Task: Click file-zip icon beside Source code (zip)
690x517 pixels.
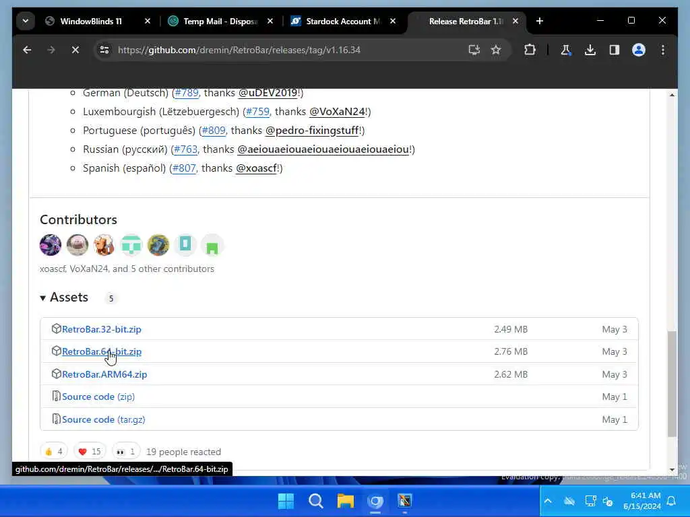Action: point(56,396)
